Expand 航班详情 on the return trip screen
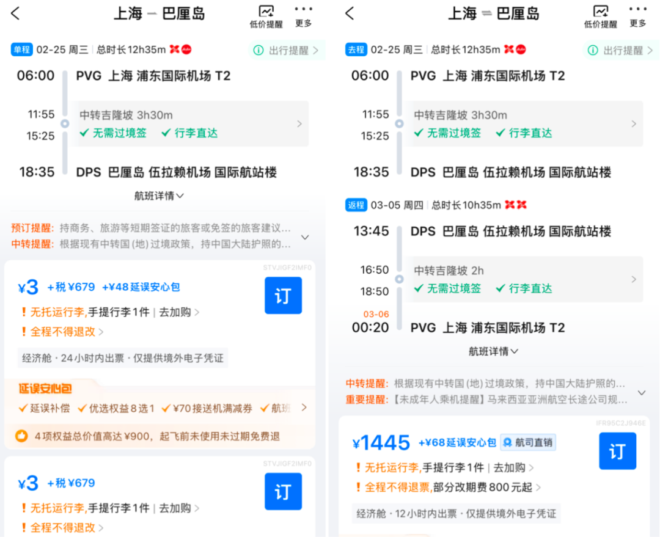Screen dimensions: 660x537 click(493, 352)
